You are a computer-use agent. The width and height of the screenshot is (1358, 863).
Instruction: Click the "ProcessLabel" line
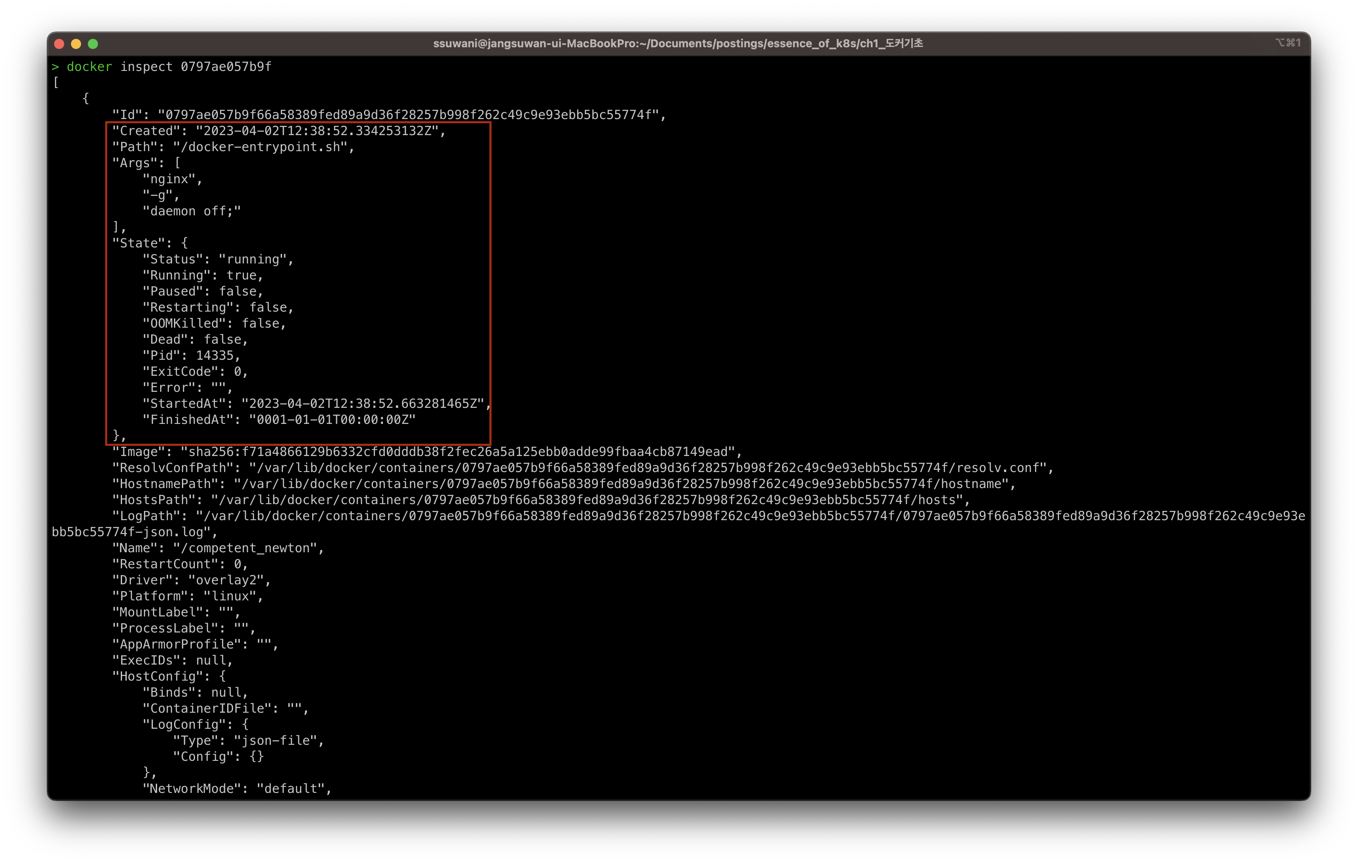click(183, 628)
